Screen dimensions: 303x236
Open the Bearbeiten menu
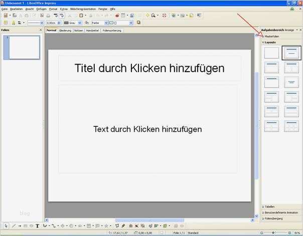pyautogui.click(x=17, y=9)
